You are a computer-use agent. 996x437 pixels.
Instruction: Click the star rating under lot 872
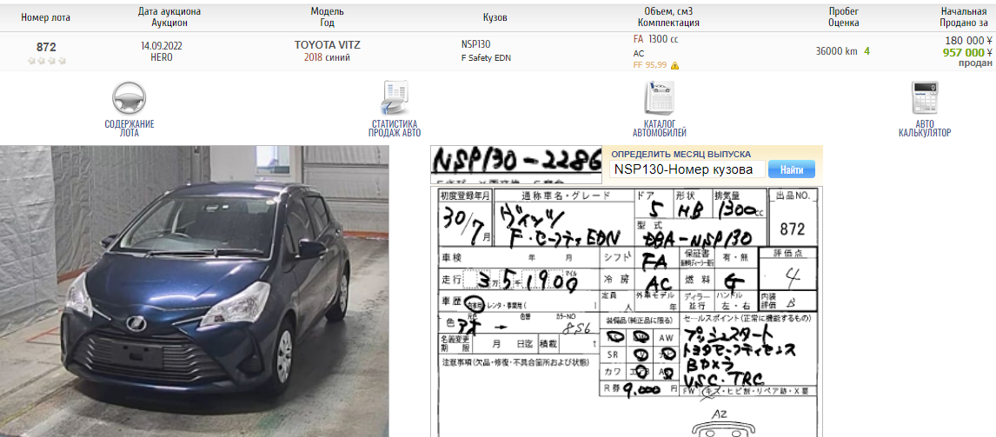[46, 61]
